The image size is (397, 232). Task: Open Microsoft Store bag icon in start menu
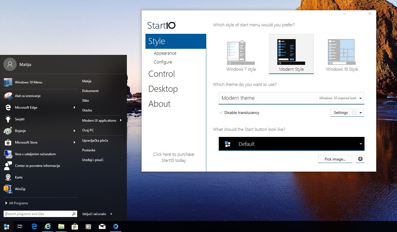pos(8,142)
